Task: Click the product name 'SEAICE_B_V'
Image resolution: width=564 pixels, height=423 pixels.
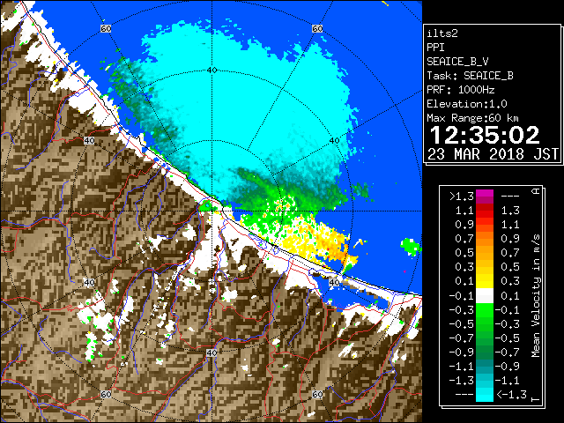Action: coord(457,62)
